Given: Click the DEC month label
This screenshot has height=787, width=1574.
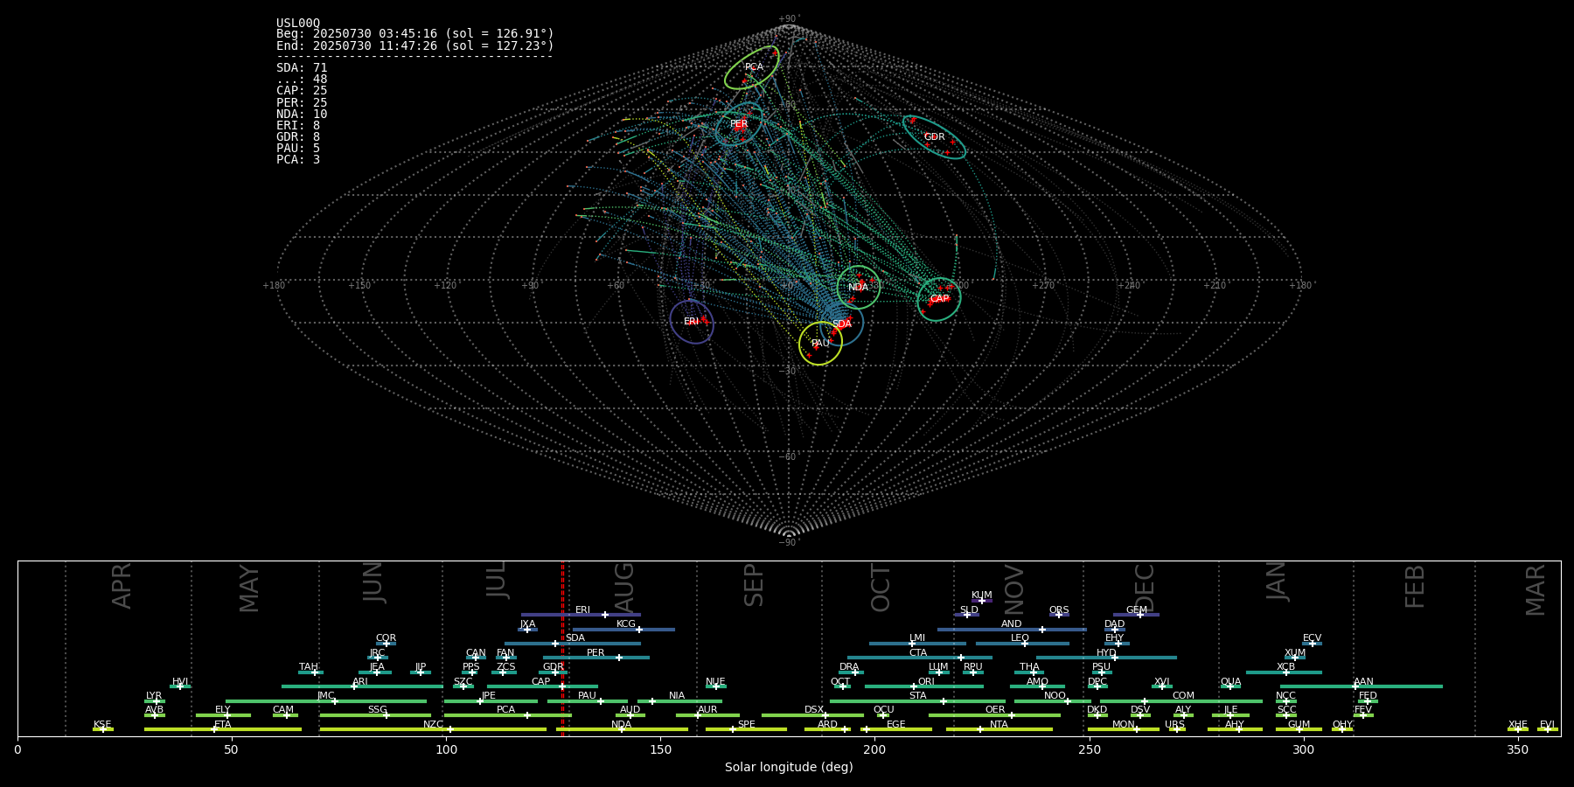Looking at the screenshot, I should pos(1145,588).
